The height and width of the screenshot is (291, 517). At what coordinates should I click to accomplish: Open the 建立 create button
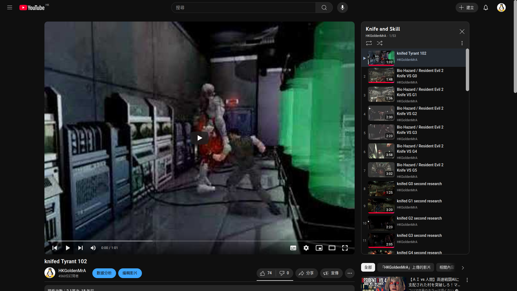[467, 8]
